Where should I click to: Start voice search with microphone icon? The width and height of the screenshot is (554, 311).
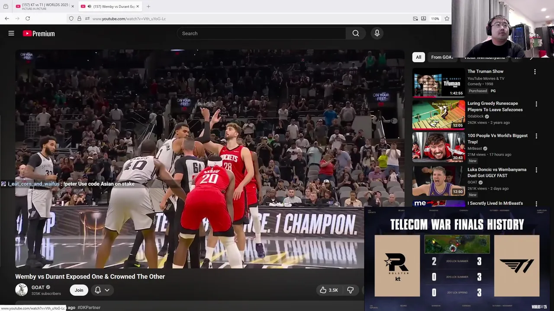(377, 33)
